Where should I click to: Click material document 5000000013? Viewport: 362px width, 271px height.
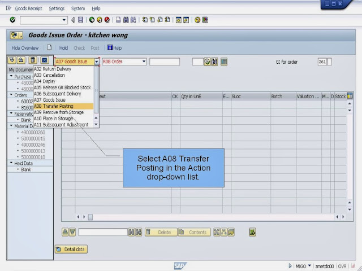(33, 151)
